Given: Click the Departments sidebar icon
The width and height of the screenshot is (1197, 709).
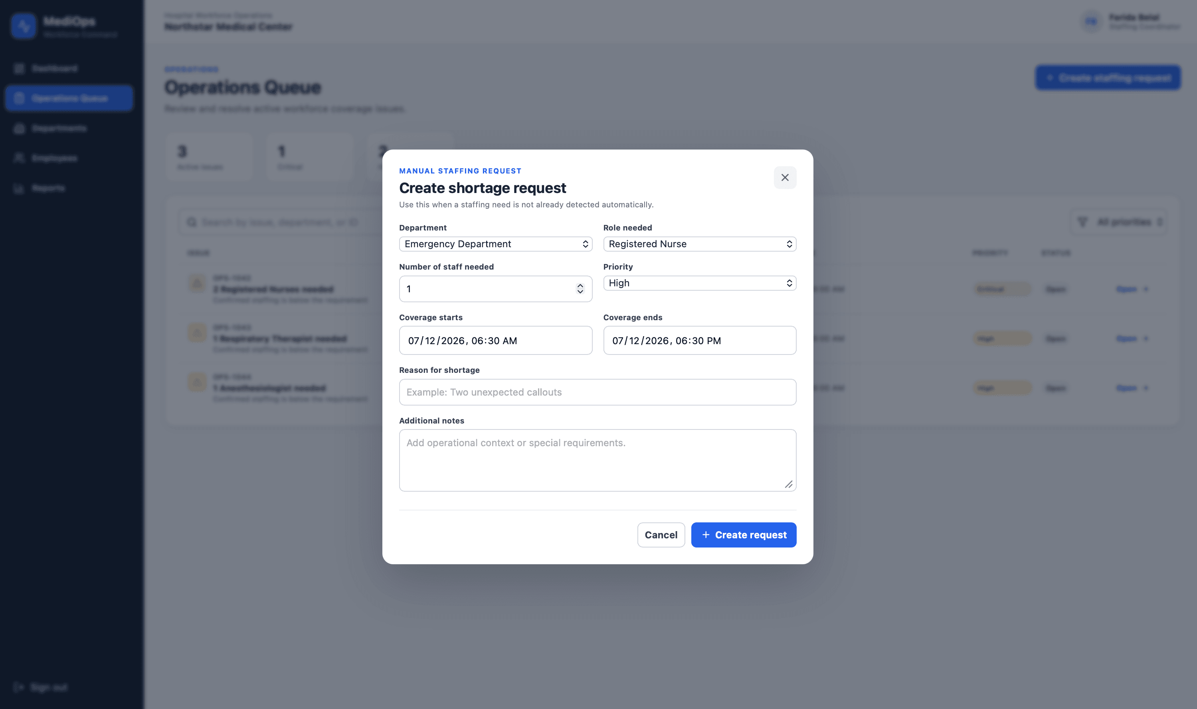Looking at the screenshot, I should click(x=19, y=128).
